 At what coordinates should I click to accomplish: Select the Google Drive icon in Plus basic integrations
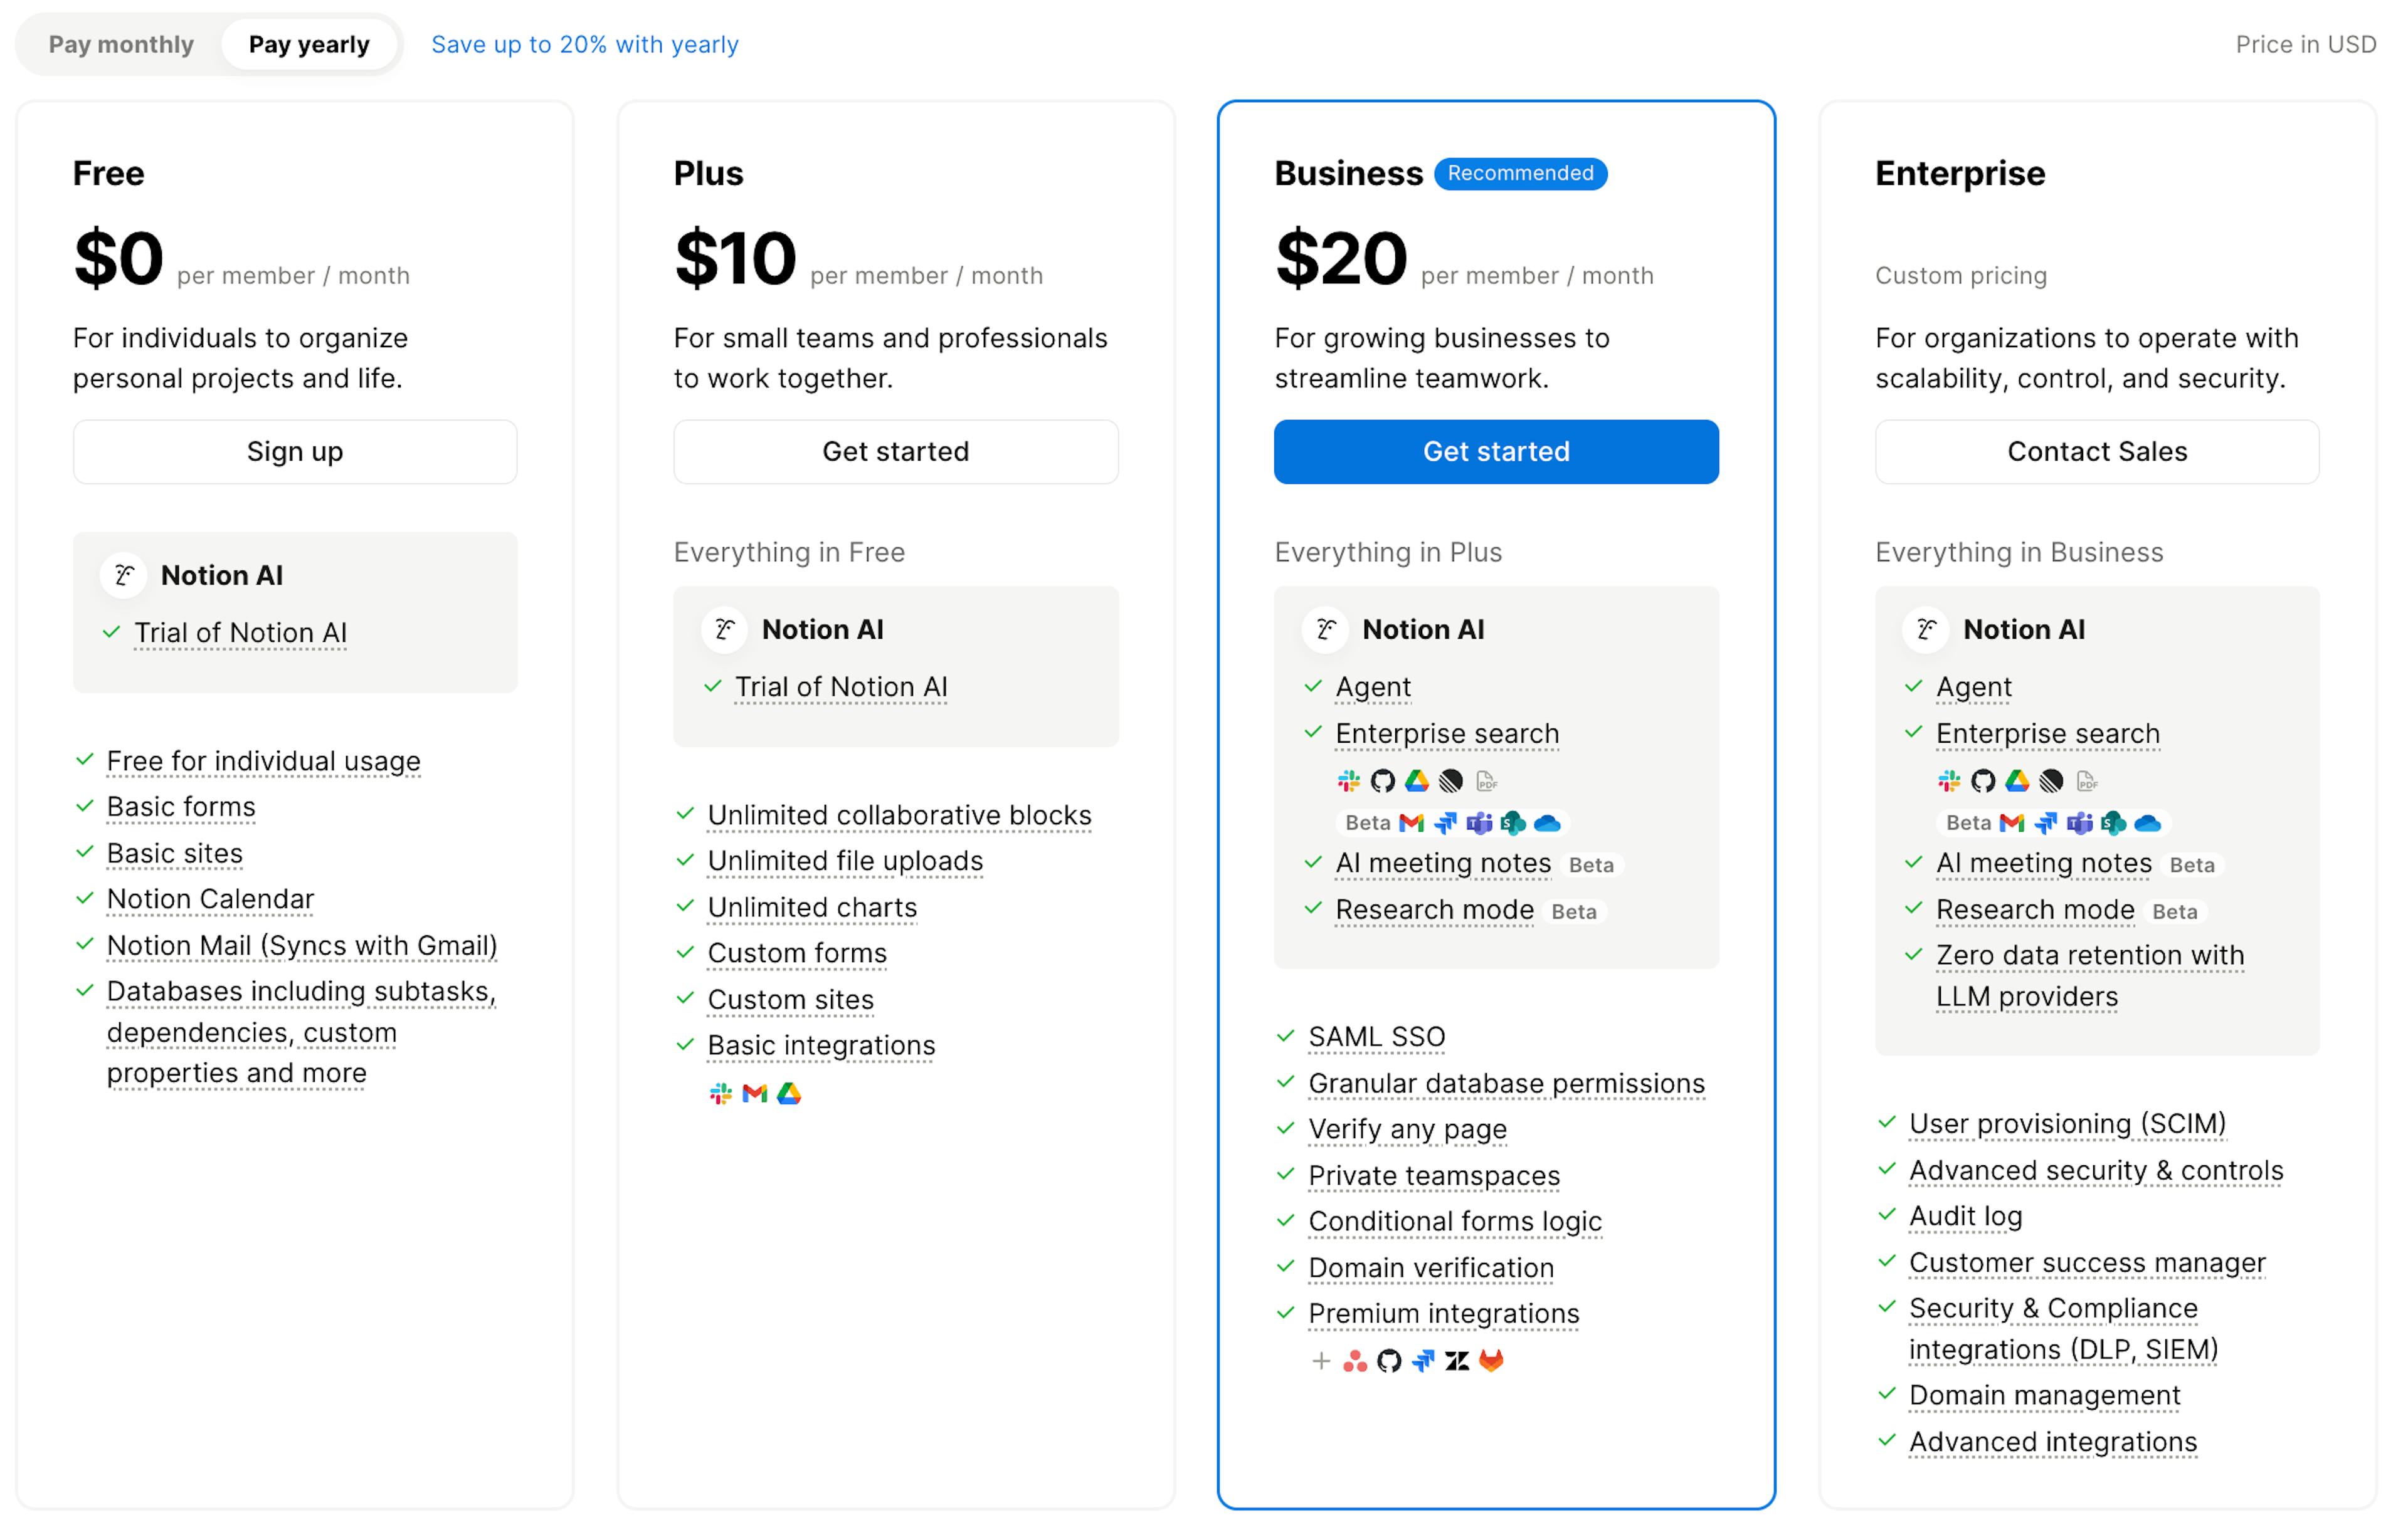(789, 1092)
